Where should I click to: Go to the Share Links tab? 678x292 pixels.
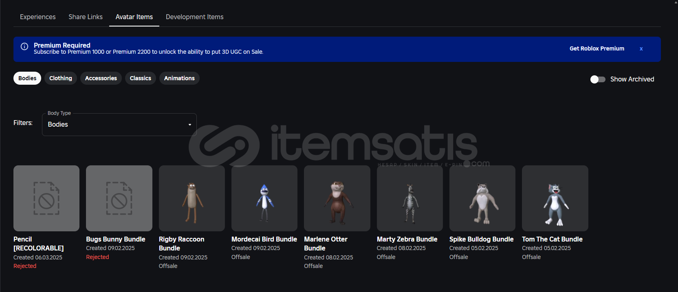click(86, 17)
